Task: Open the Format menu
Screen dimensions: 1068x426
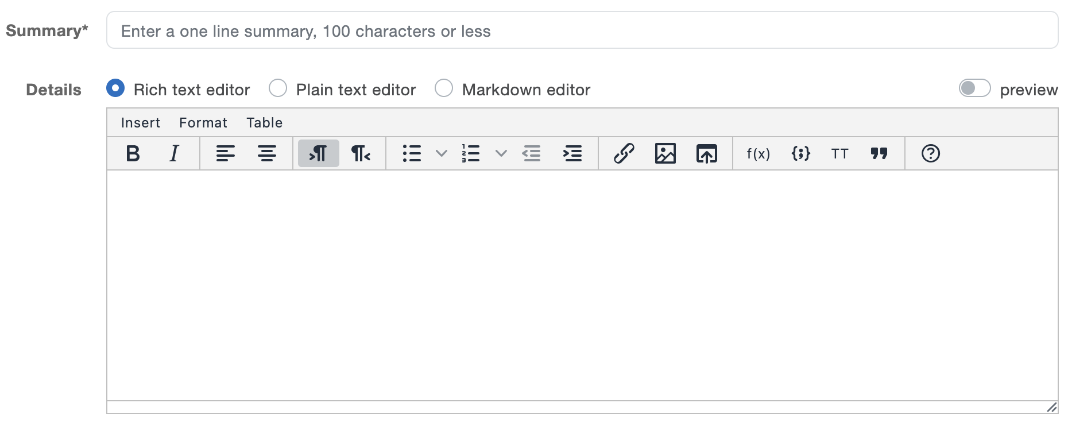Action: pyautogui.click(x=203, y=122)
